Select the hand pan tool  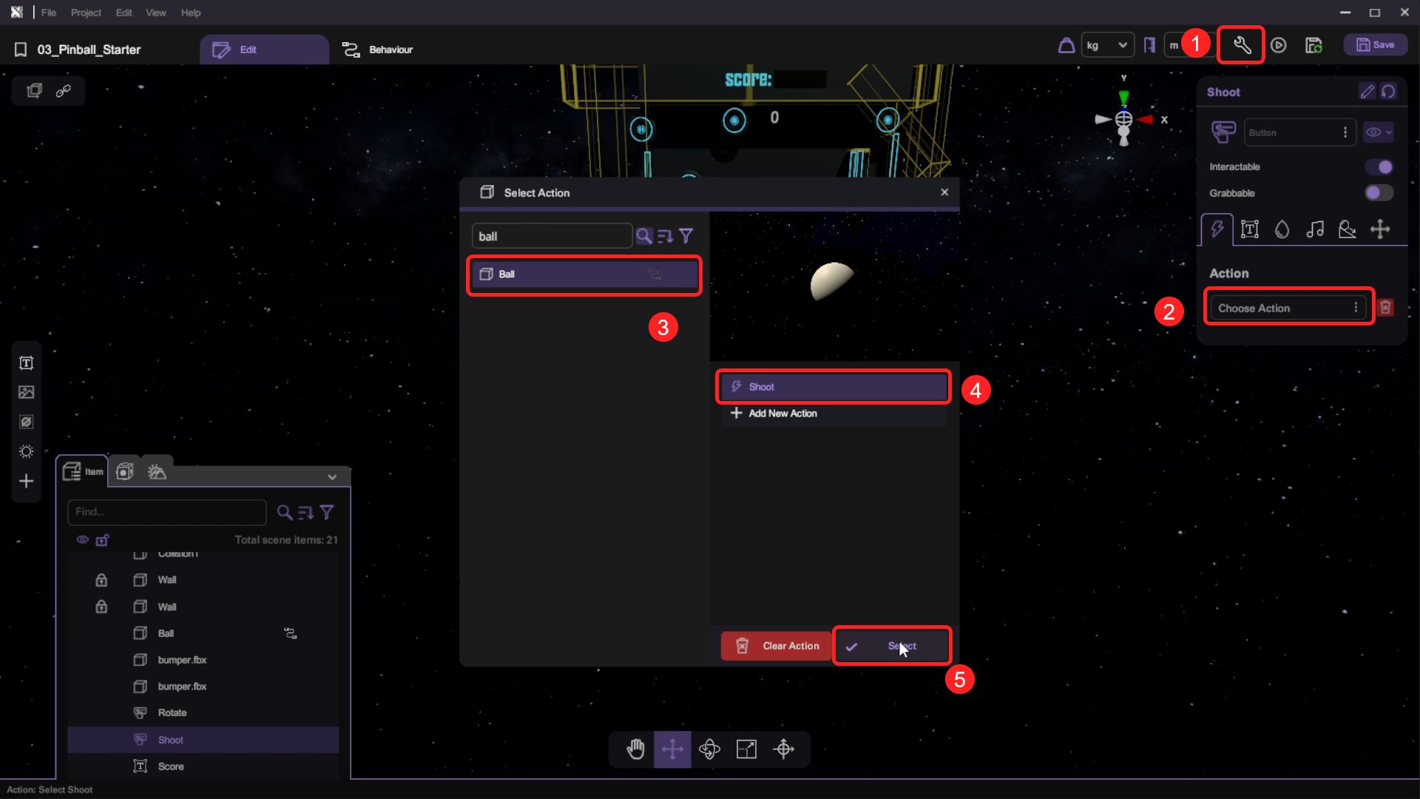click(635, 749)
